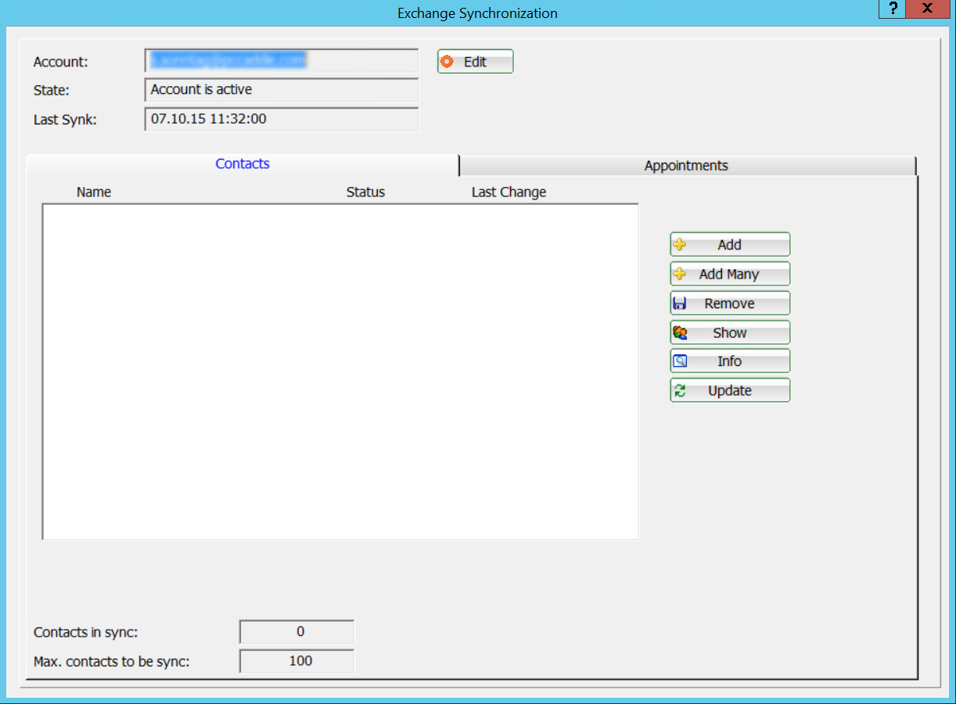Screen dimensions: 956x704
Task: Close the Exchange Synchronization dialog
Action: coord(928,9)
